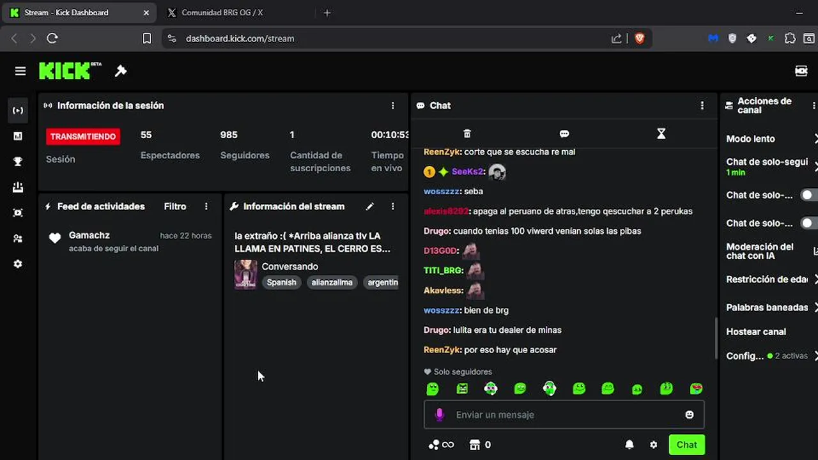Open chat settings gear icon
Viewport: 818px width, 460px height.
[653, 445]
